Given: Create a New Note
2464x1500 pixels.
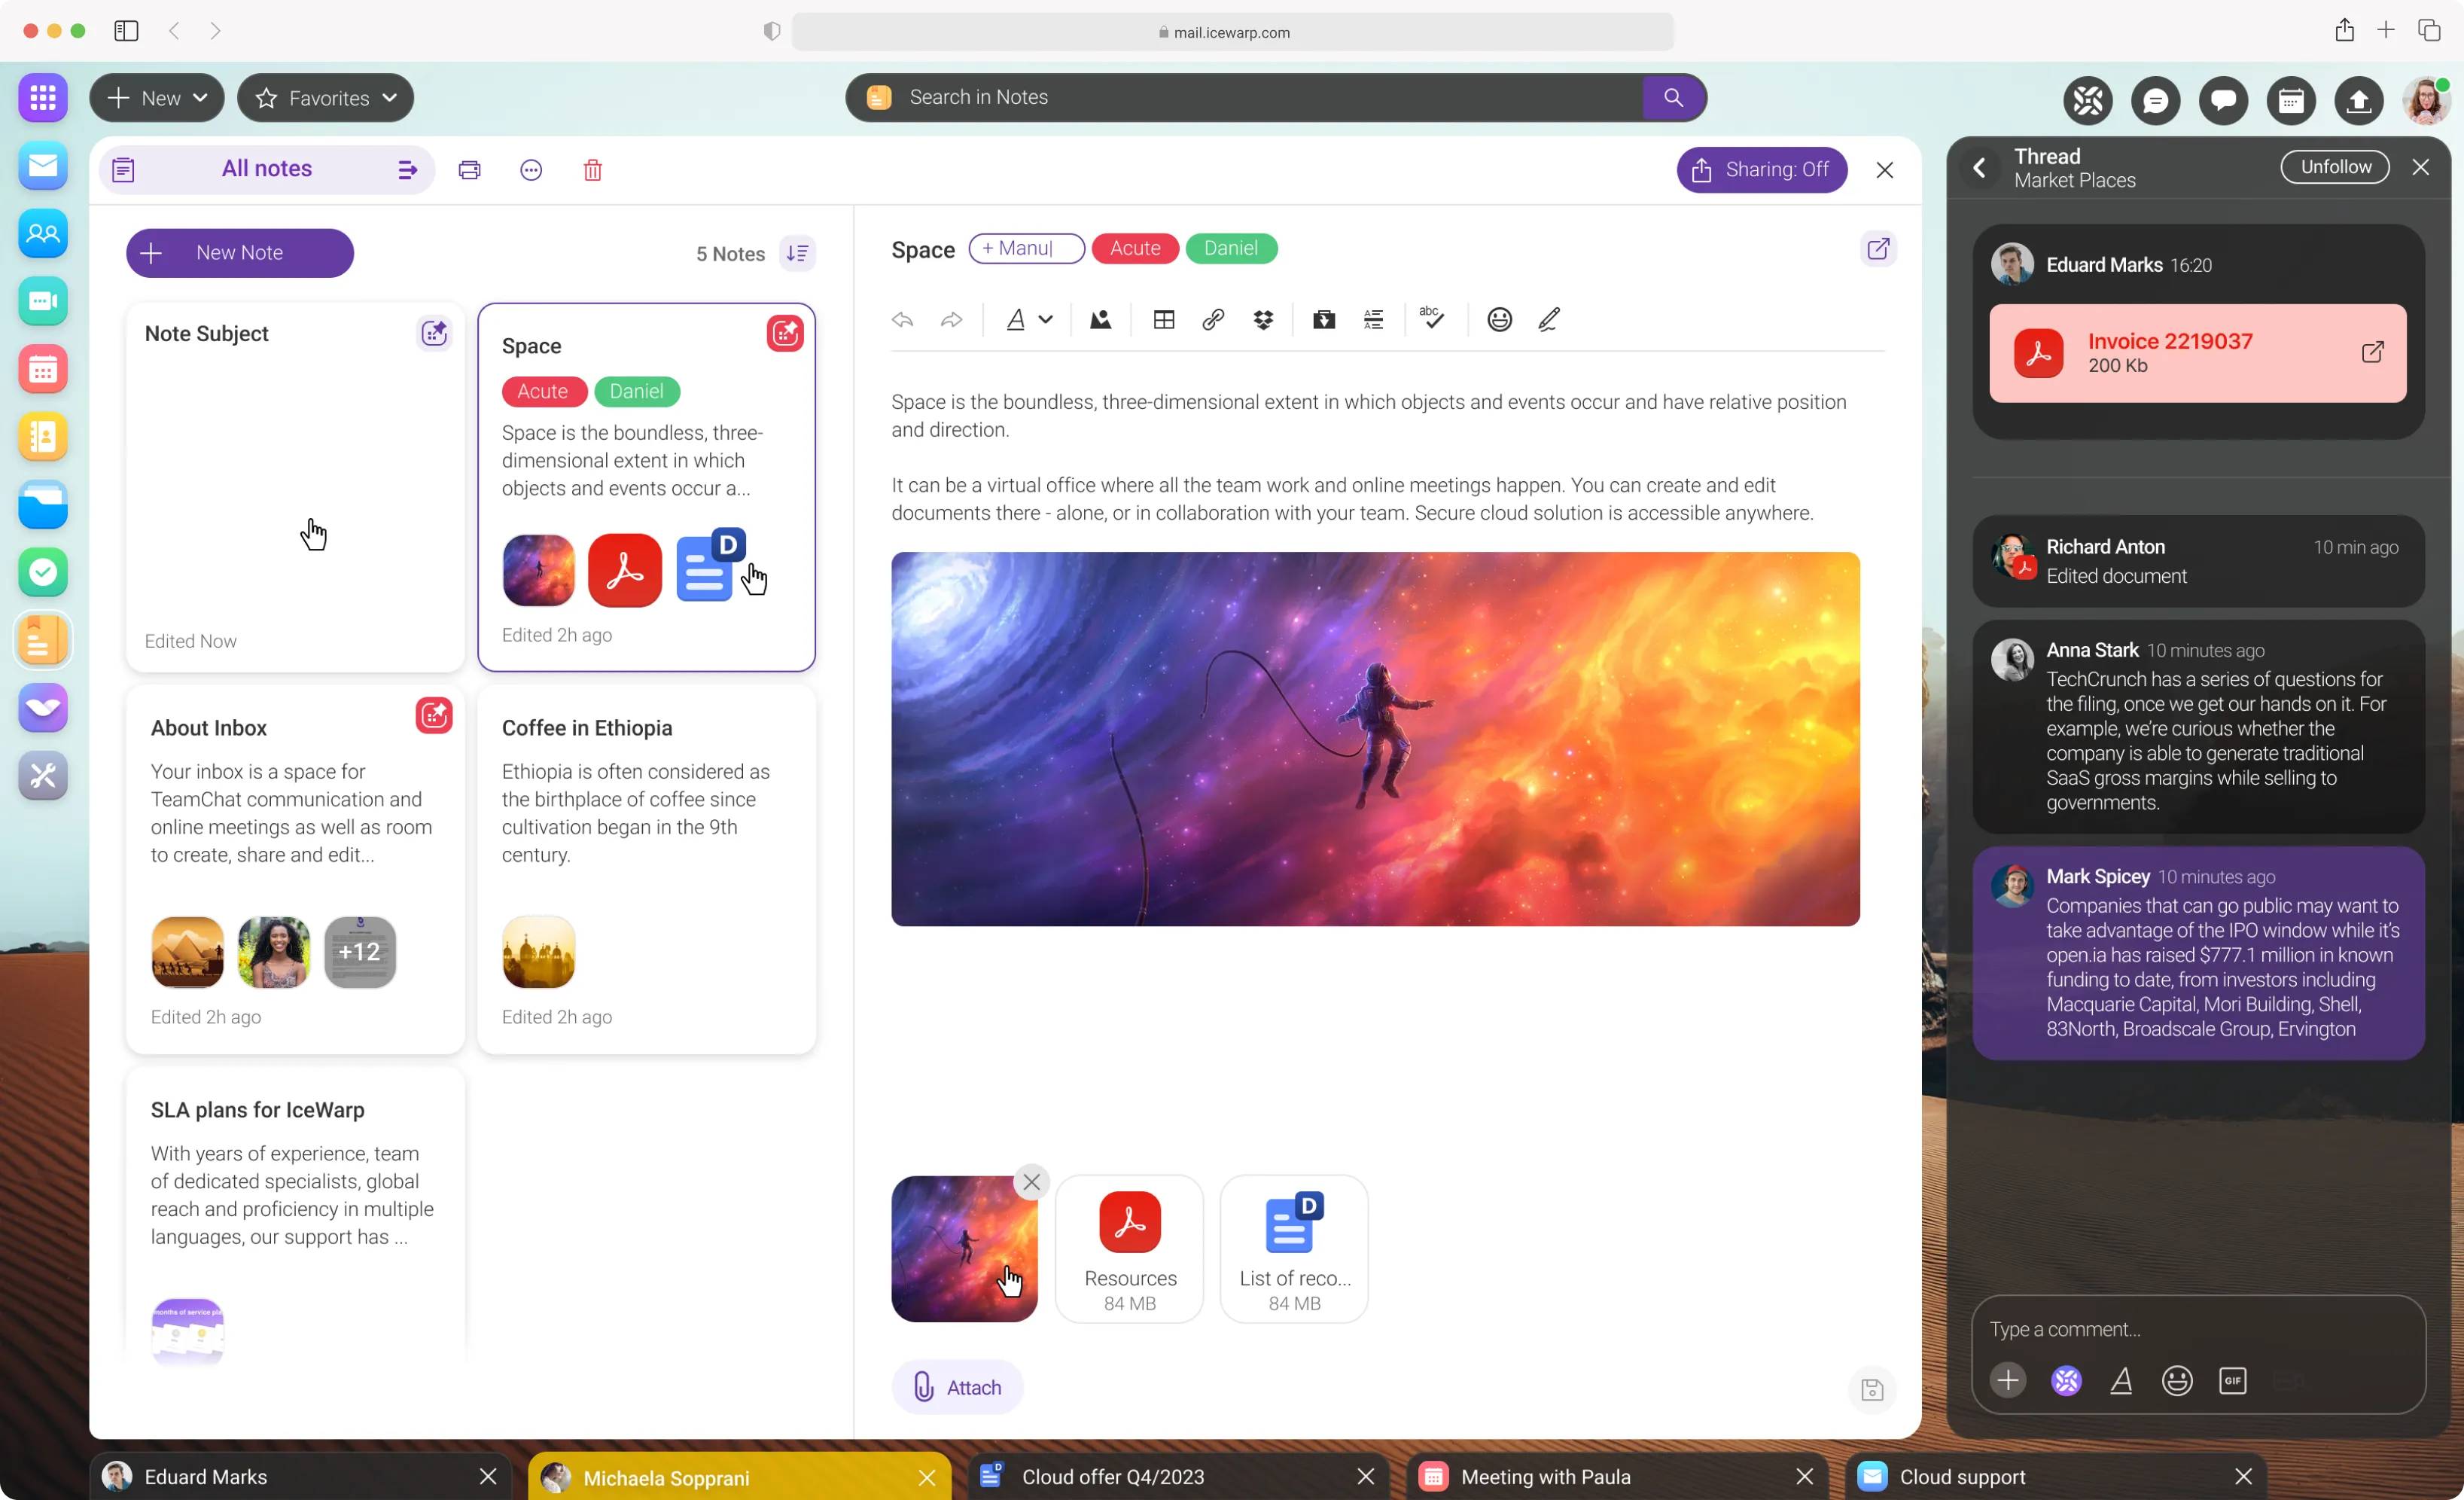Looking at the screenshot, I should [240, 253].
